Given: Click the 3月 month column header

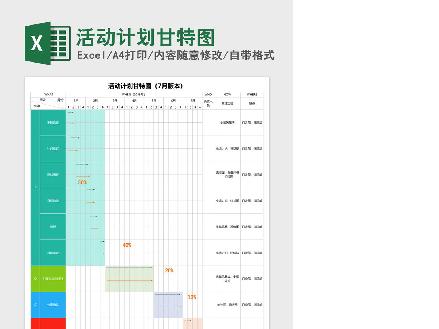Looking at the screenshot, I should coord(115,101).
